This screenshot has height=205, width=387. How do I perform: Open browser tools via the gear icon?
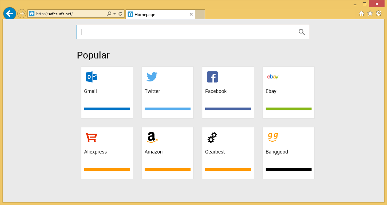click(x=379, y=13)
